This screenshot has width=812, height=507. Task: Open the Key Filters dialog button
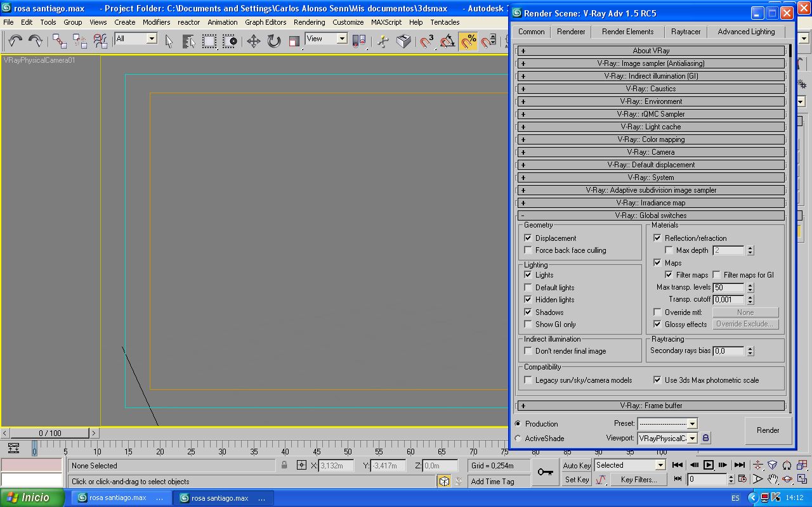click(638, 480)
